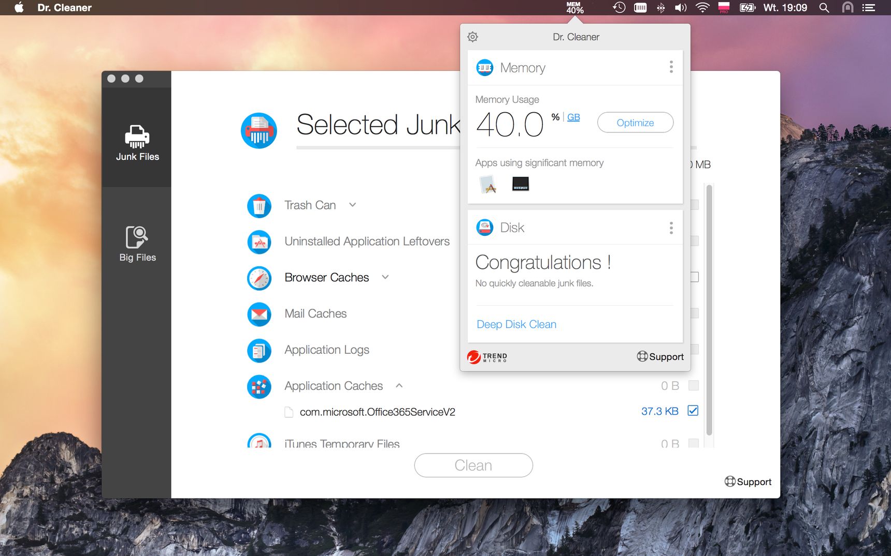Open Deep Disk Clean link
This screenshot has width=891, height=556.
[516, 324]
